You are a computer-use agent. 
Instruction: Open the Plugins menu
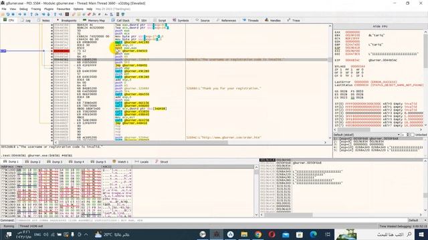[49, 9]
